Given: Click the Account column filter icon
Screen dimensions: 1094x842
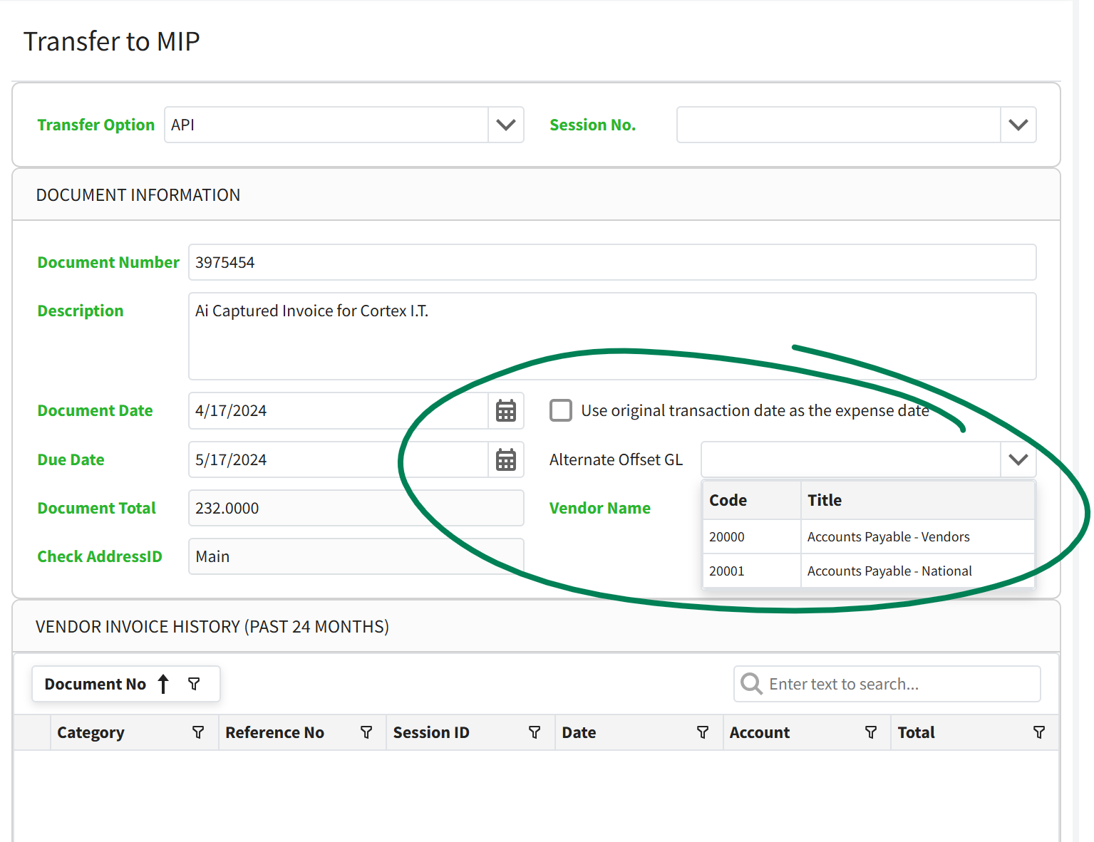Looking at the screenshot, I should tap(871, 732).
